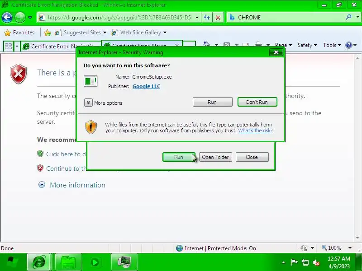Click the Internet Protected Mode status zone
The height and width of the screenshot is (271, 362).
216,248
